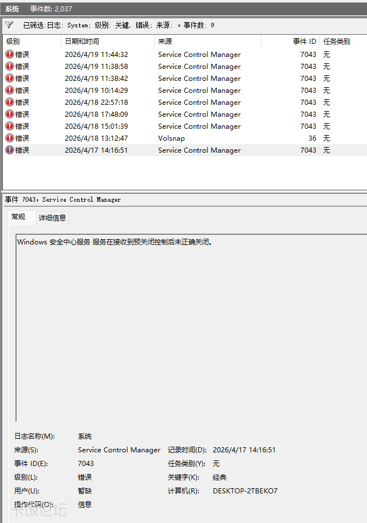
Task: Click error icon of the Volsnap event
Action: [10, 138]
